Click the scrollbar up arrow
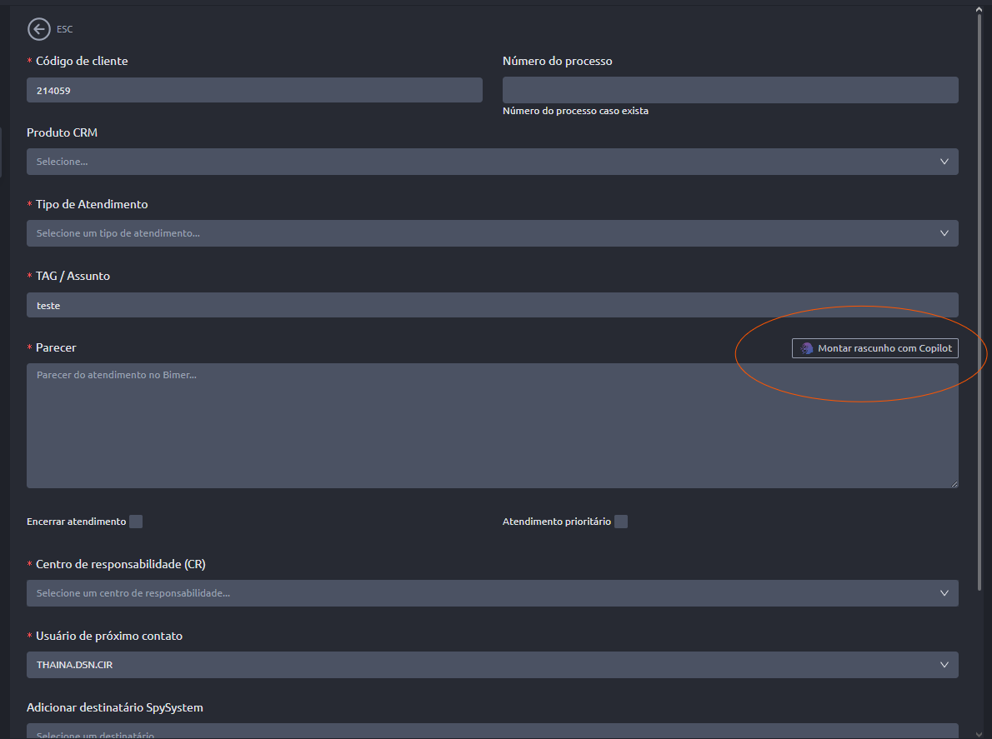Screen dimensions: 992x739 (x=979, y=9)
